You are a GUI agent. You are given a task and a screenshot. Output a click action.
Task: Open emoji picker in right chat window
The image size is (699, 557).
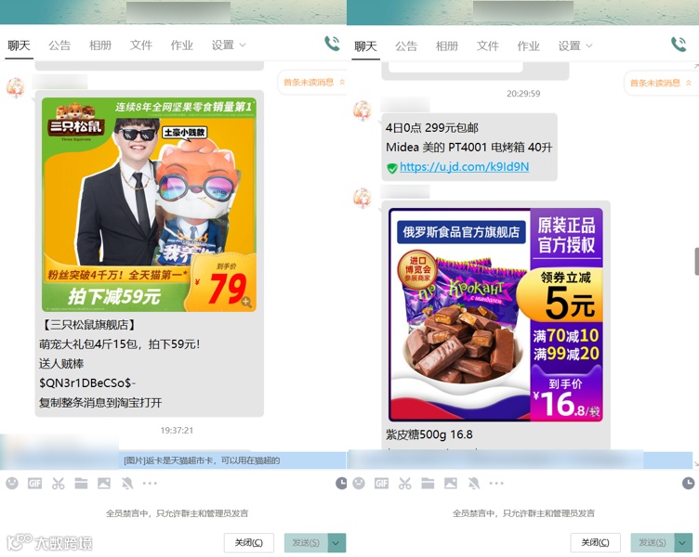point(359,483)
